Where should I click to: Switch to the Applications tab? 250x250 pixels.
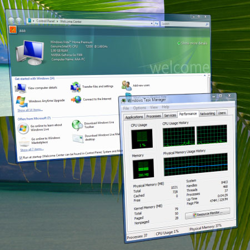(134, 117)
